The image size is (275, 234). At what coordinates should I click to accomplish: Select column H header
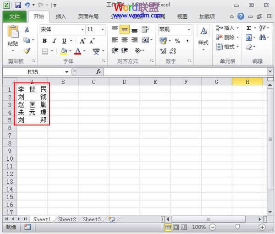click(247, 82)
